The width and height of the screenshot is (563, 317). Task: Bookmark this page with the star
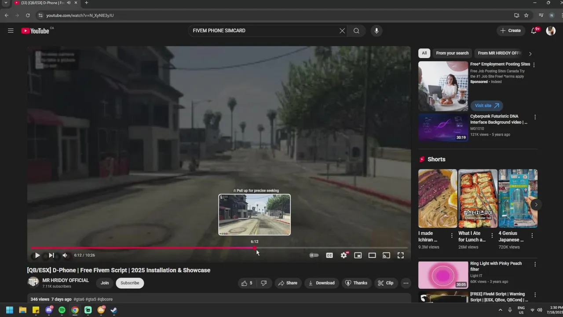pos(526,15)
